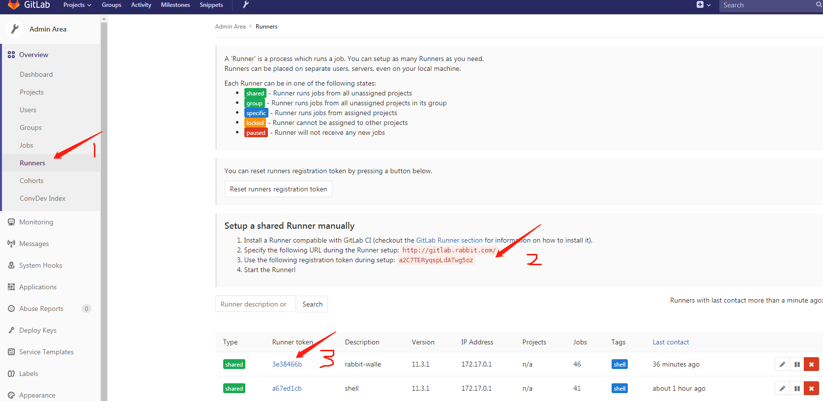
Task: Expand the Projects dropdown menu
Action: click(77, 5)
